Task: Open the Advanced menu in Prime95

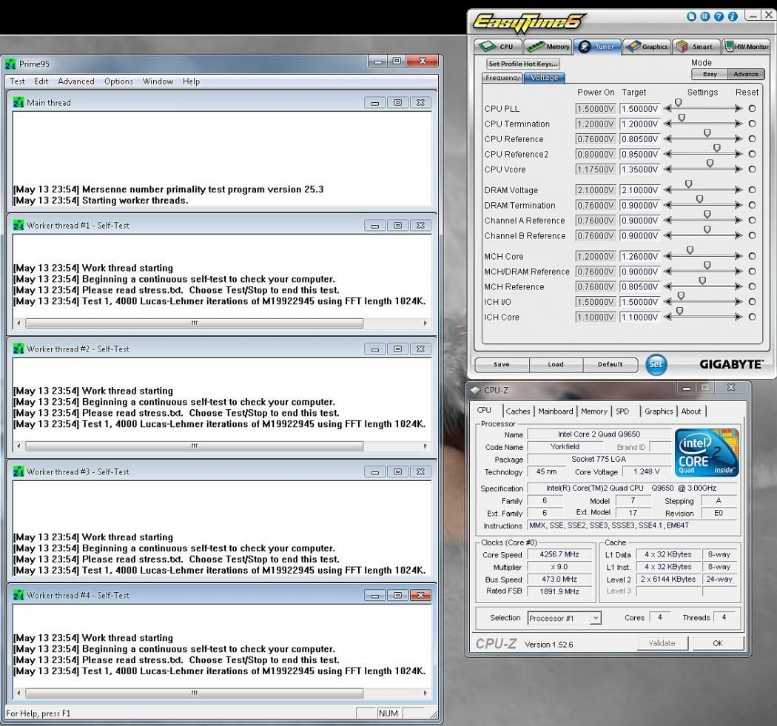Action: point(75,81)
